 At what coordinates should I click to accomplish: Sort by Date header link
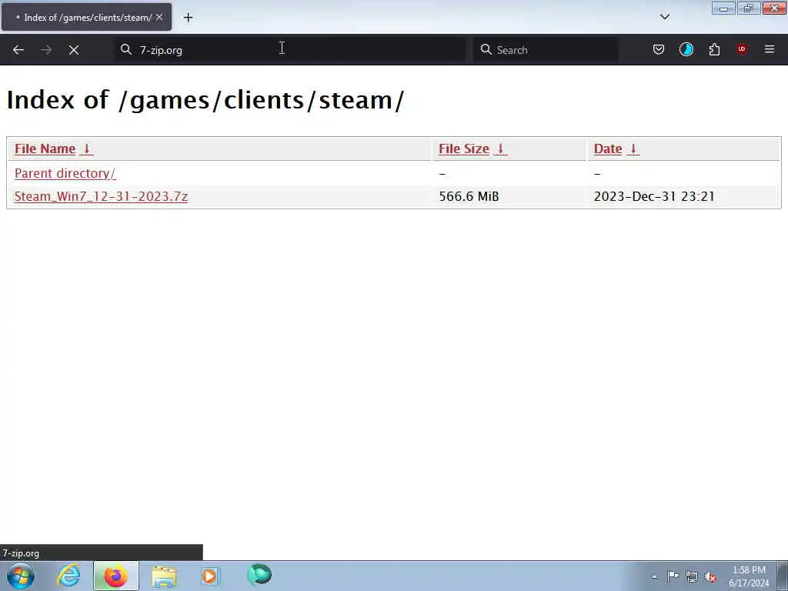coord(608,149)
